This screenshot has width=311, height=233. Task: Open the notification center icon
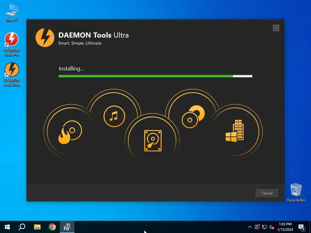click(301, 227)
